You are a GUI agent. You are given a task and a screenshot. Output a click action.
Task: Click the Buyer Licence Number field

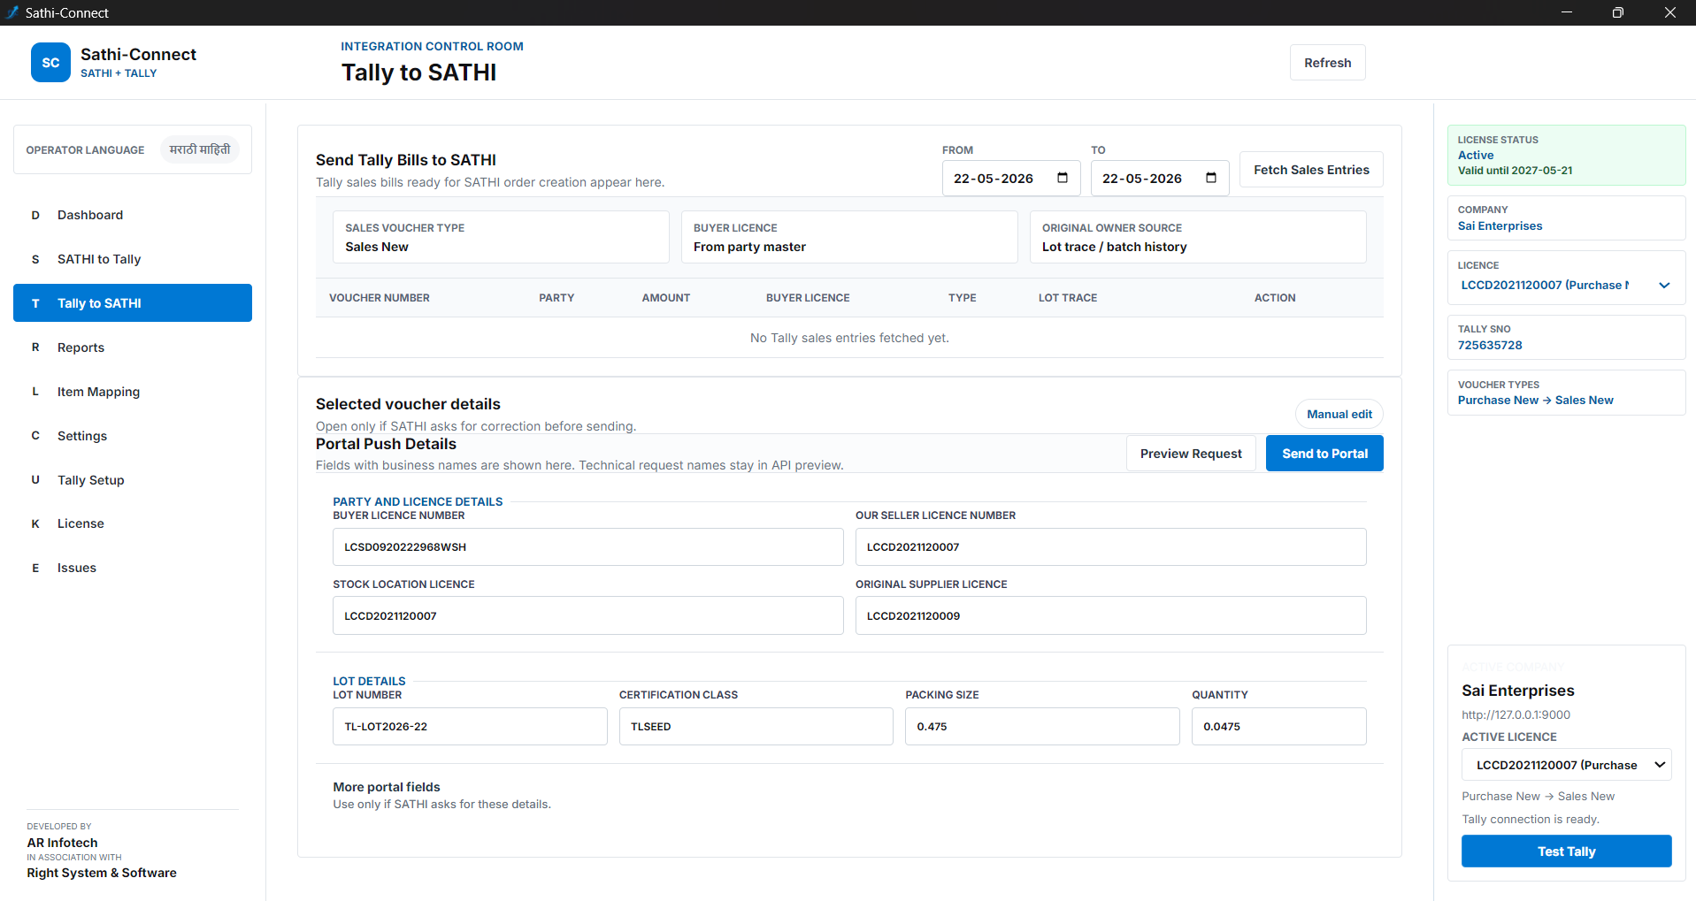[x=587, y=547]
